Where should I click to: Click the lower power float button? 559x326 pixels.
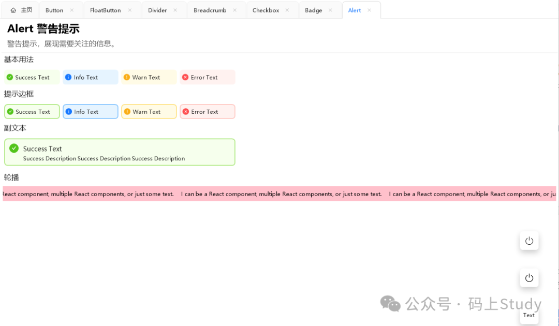529,278
